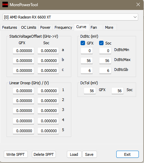Image resolution: width=144 pixels, height=163 pixels.
Task: Expand the AMD Radeon RX 6600 XT dropdown
Action: click(x=70, y=17)
